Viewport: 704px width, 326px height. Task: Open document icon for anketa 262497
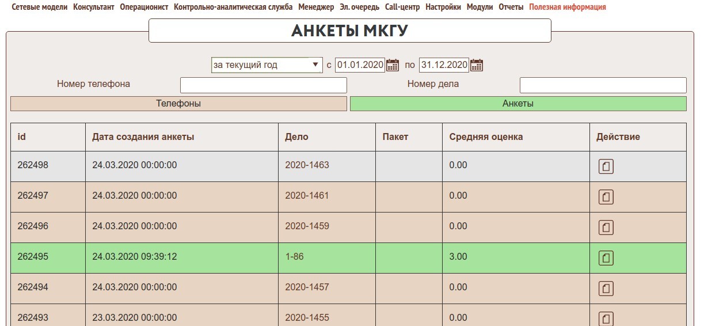coord(606,197)
